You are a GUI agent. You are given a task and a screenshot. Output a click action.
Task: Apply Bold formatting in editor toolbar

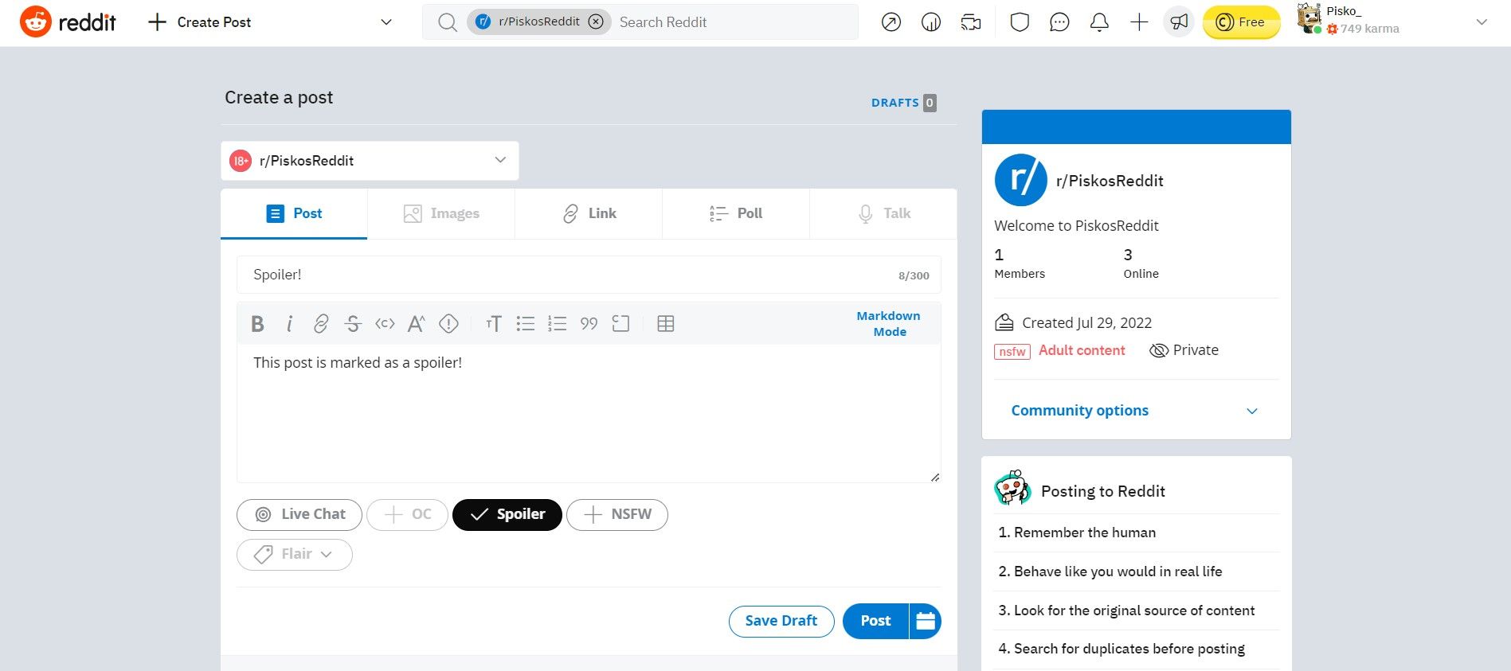257,323
